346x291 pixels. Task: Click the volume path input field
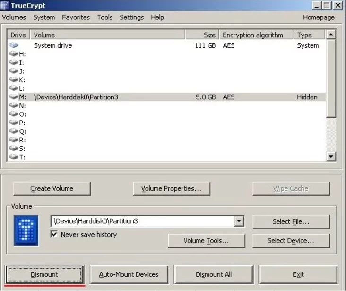pyautogui.click(x=142, y=221)
